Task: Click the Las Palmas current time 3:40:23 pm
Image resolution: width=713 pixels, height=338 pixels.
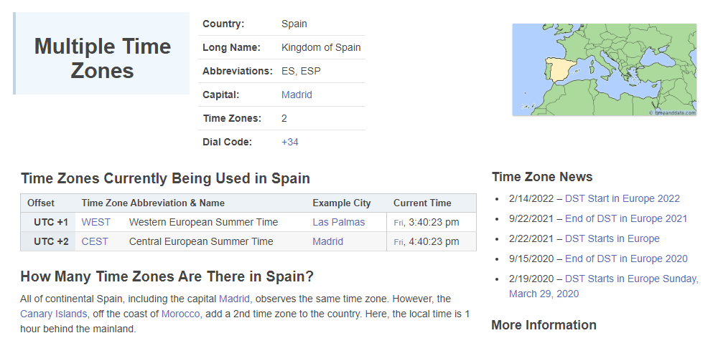Action: 433,222
